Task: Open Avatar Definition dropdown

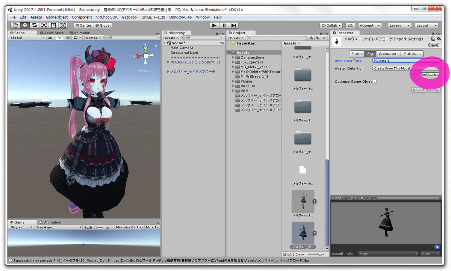Action: pyautogui.click(x=406, y=68)
